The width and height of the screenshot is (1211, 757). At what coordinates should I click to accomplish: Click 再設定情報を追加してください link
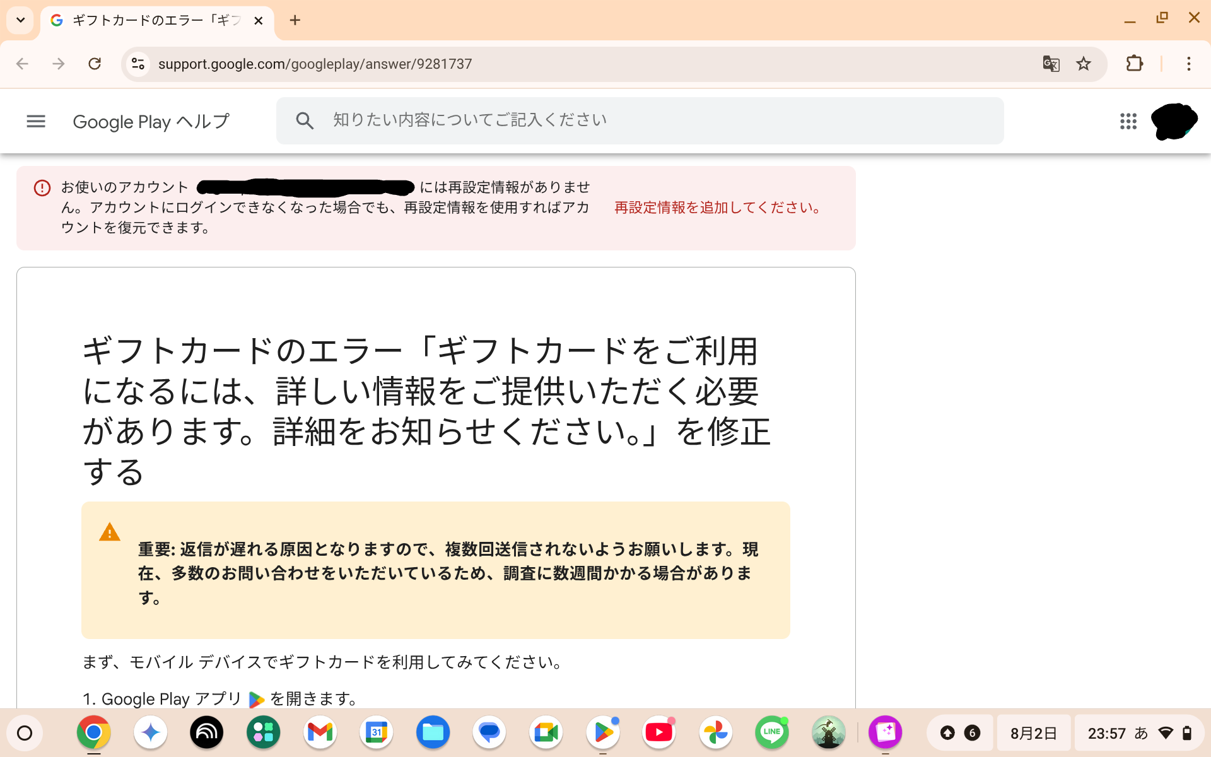tap(718, 208)
